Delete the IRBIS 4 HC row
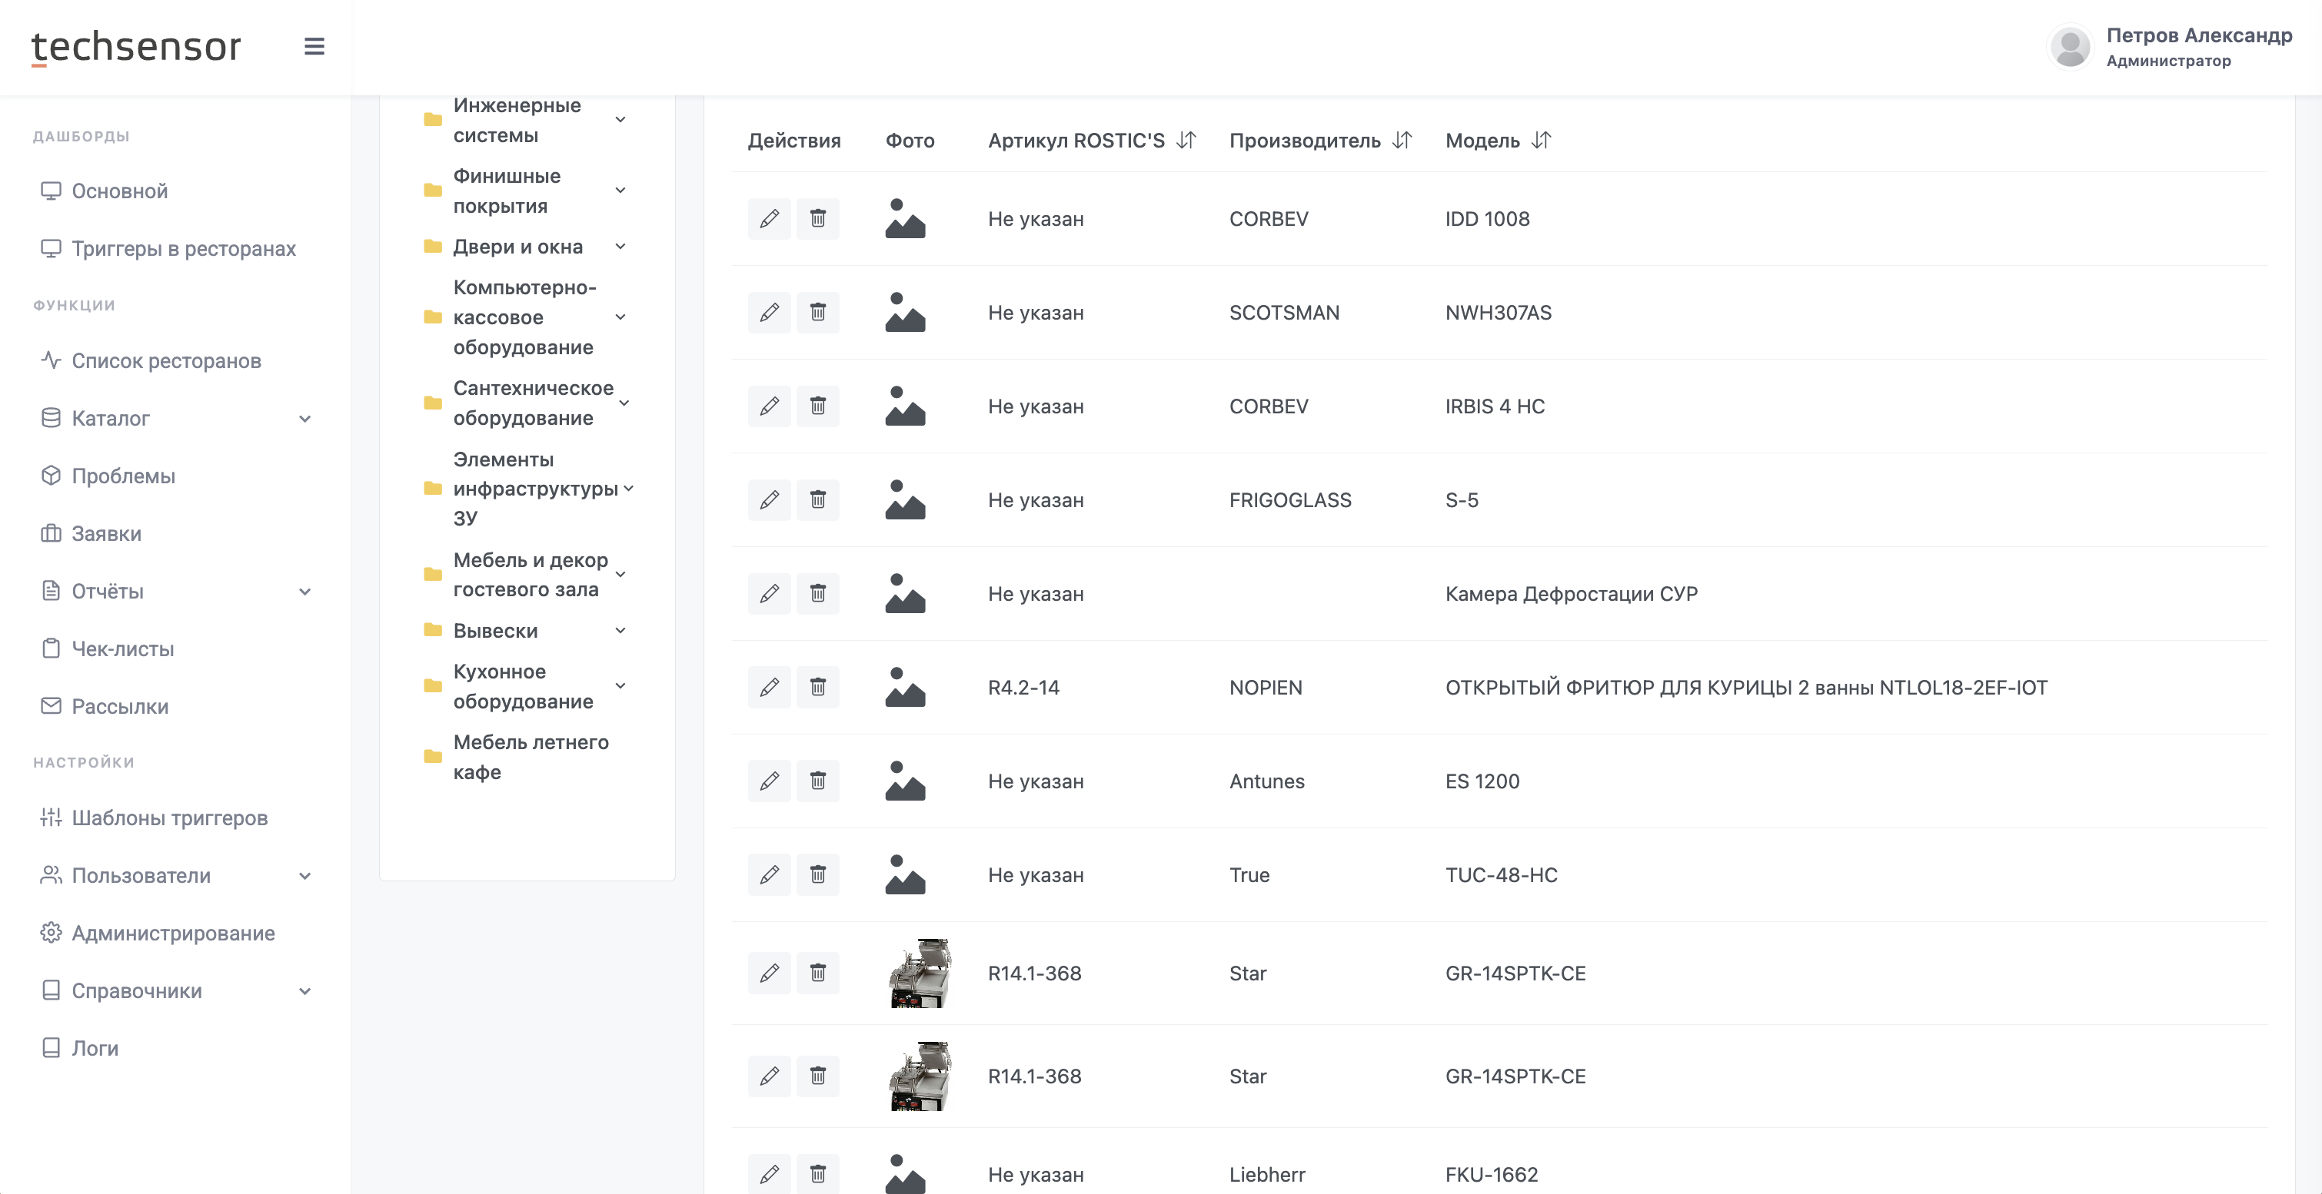Viewport: 2322px width, 1194px height. 817,406
